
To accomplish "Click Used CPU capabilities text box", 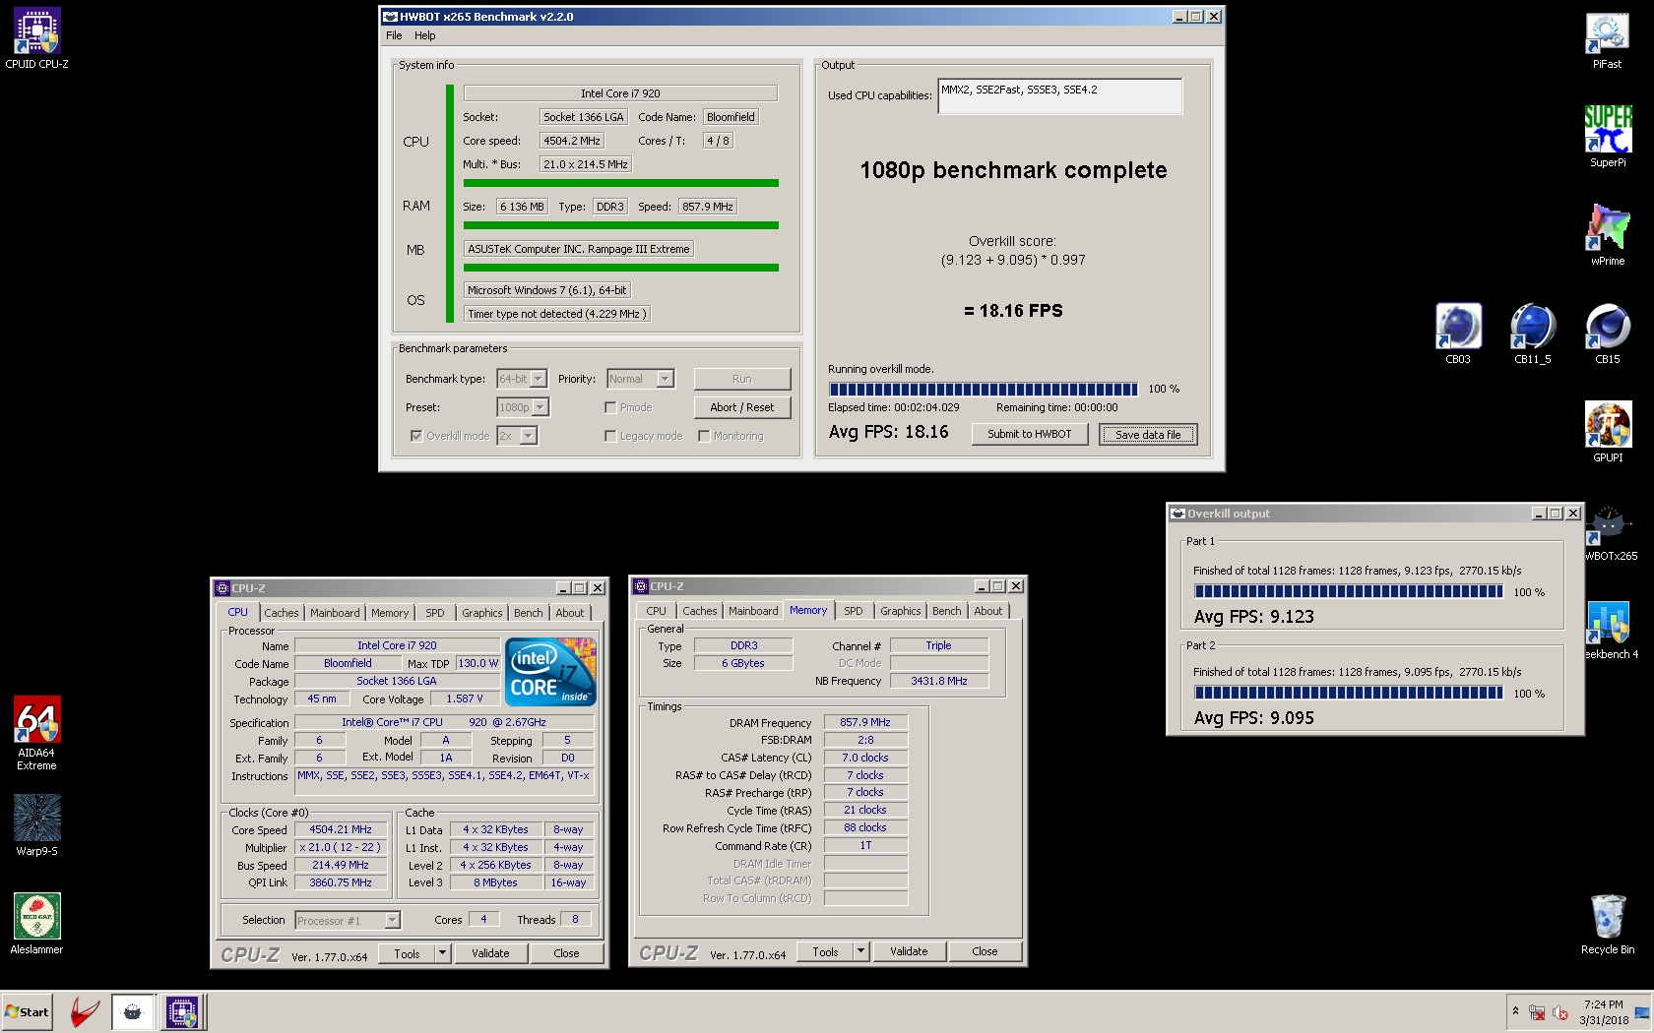I will (x=1060, y=95).
